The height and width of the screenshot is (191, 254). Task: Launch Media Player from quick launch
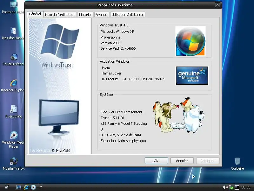click(x=33, y=187)
